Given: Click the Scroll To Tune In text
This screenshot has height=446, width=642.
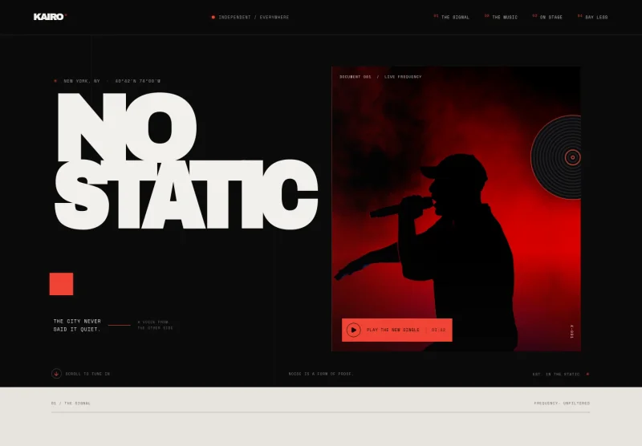Looking at the screenshot, I should 87,374.
